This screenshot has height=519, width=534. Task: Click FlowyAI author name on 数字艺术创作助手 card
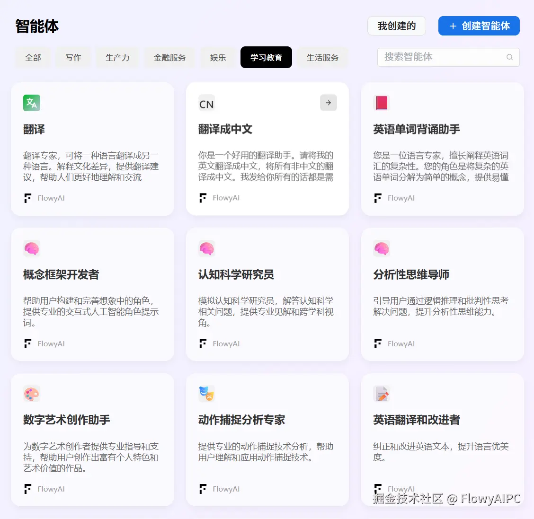click(x=51, y=489)
